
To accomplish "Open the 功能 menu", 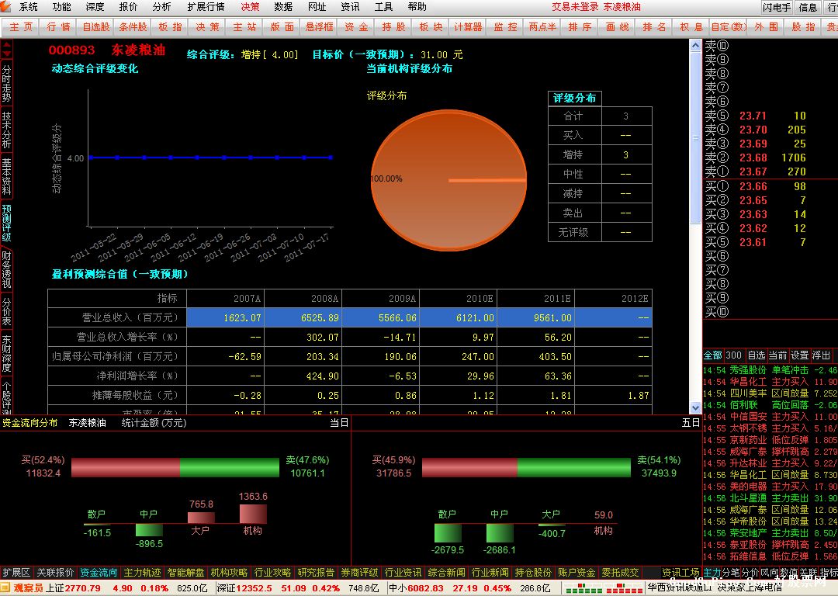I will pyautogui.click(x=61, y=7).
